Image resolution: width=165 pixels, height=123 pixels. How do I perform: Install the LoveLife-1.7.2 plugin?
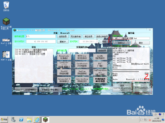64,65
